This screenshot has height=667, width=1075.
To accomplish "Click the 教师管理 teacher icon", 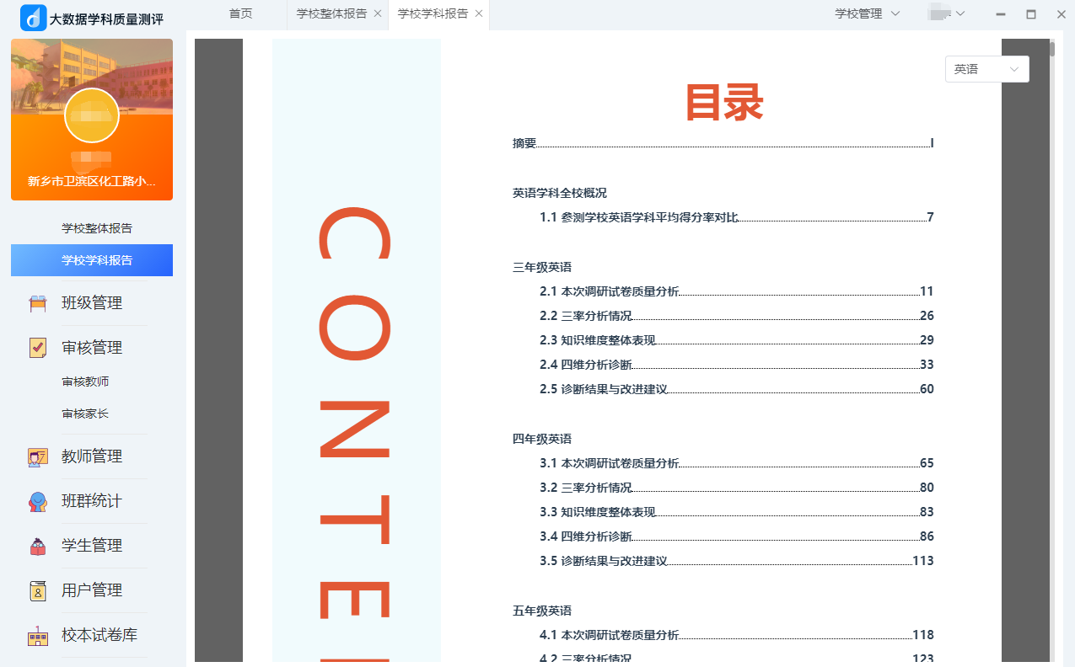I will point(38,456).
